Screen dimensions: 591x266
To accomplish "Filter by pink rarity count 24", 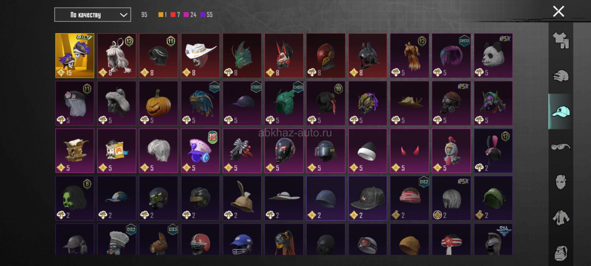I will point(190,14).
